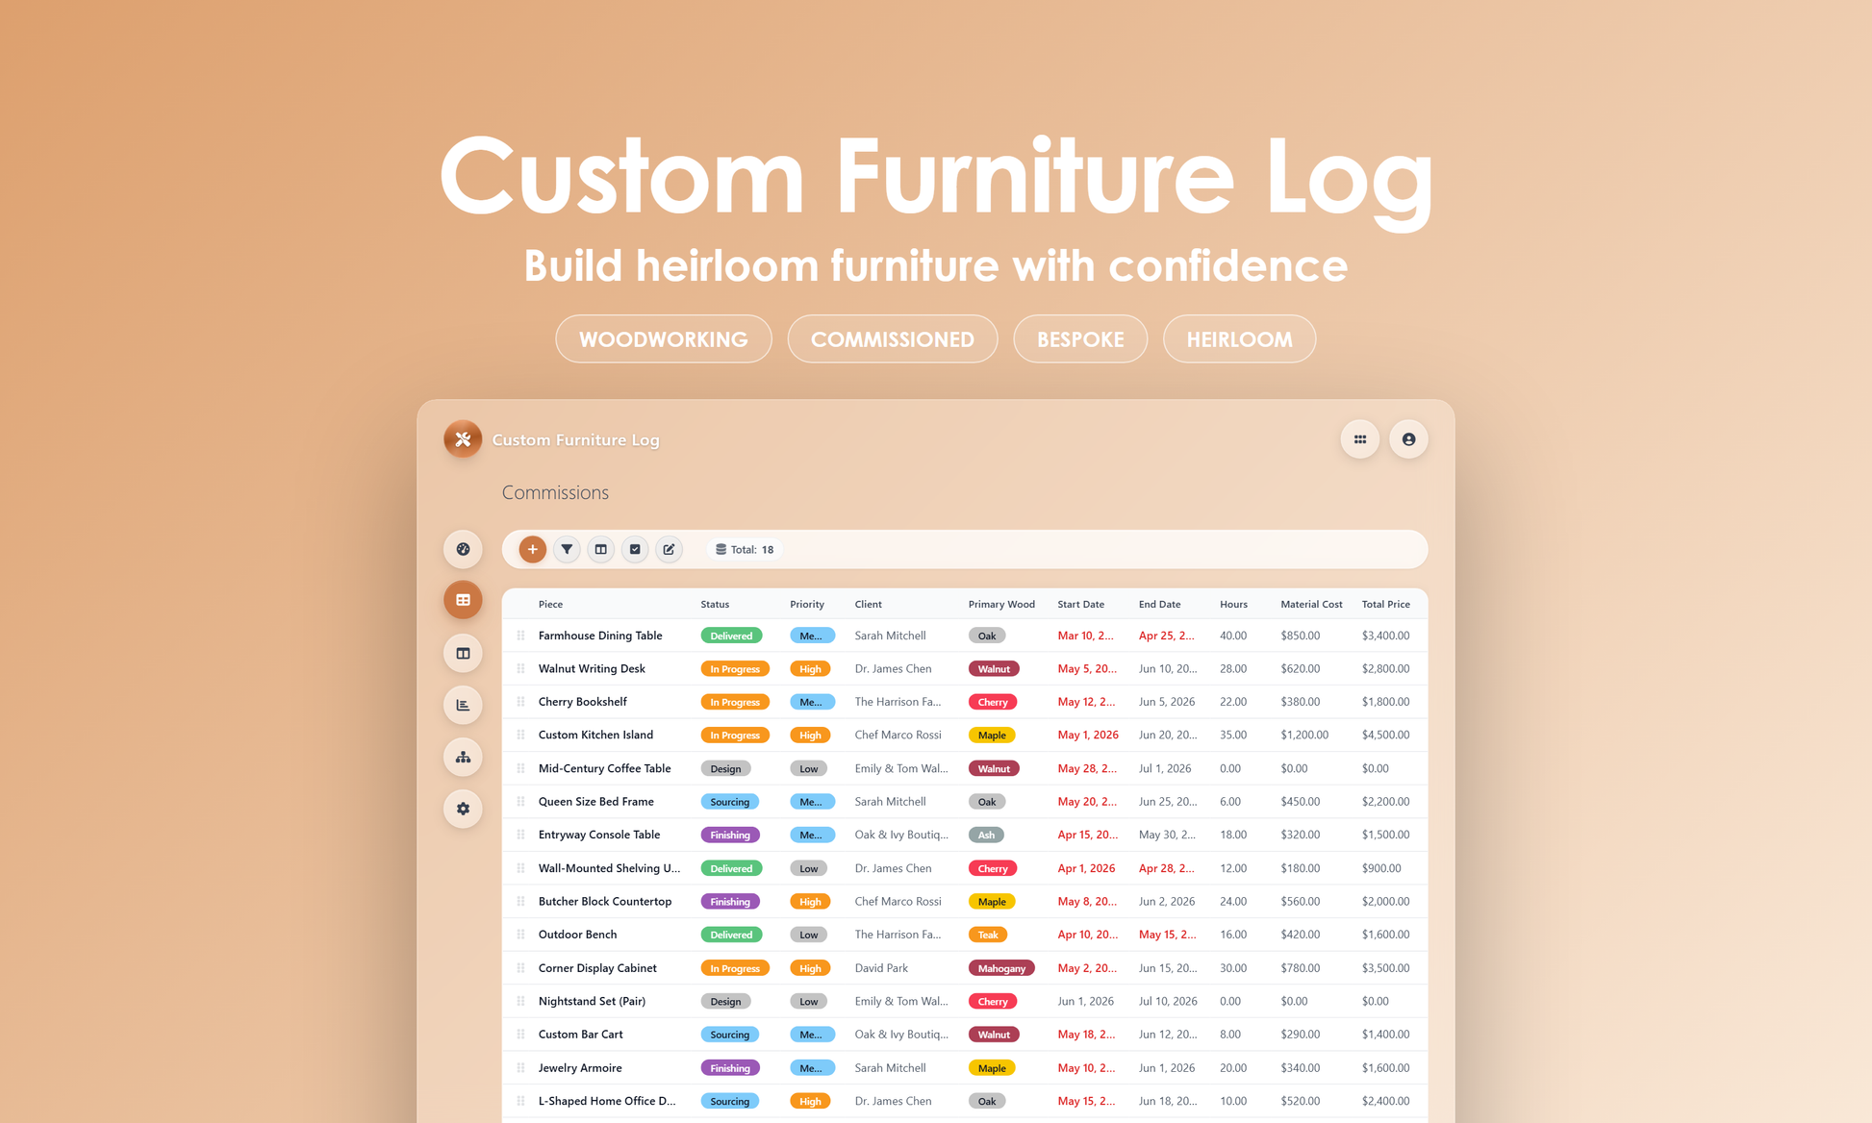Click the Ash wood badge
1872x1123 pixels.
[986, 835]
